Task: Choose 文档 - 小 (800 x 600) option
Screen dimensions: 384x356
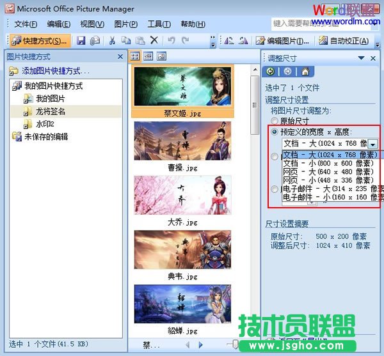Action: coord(330,163)
